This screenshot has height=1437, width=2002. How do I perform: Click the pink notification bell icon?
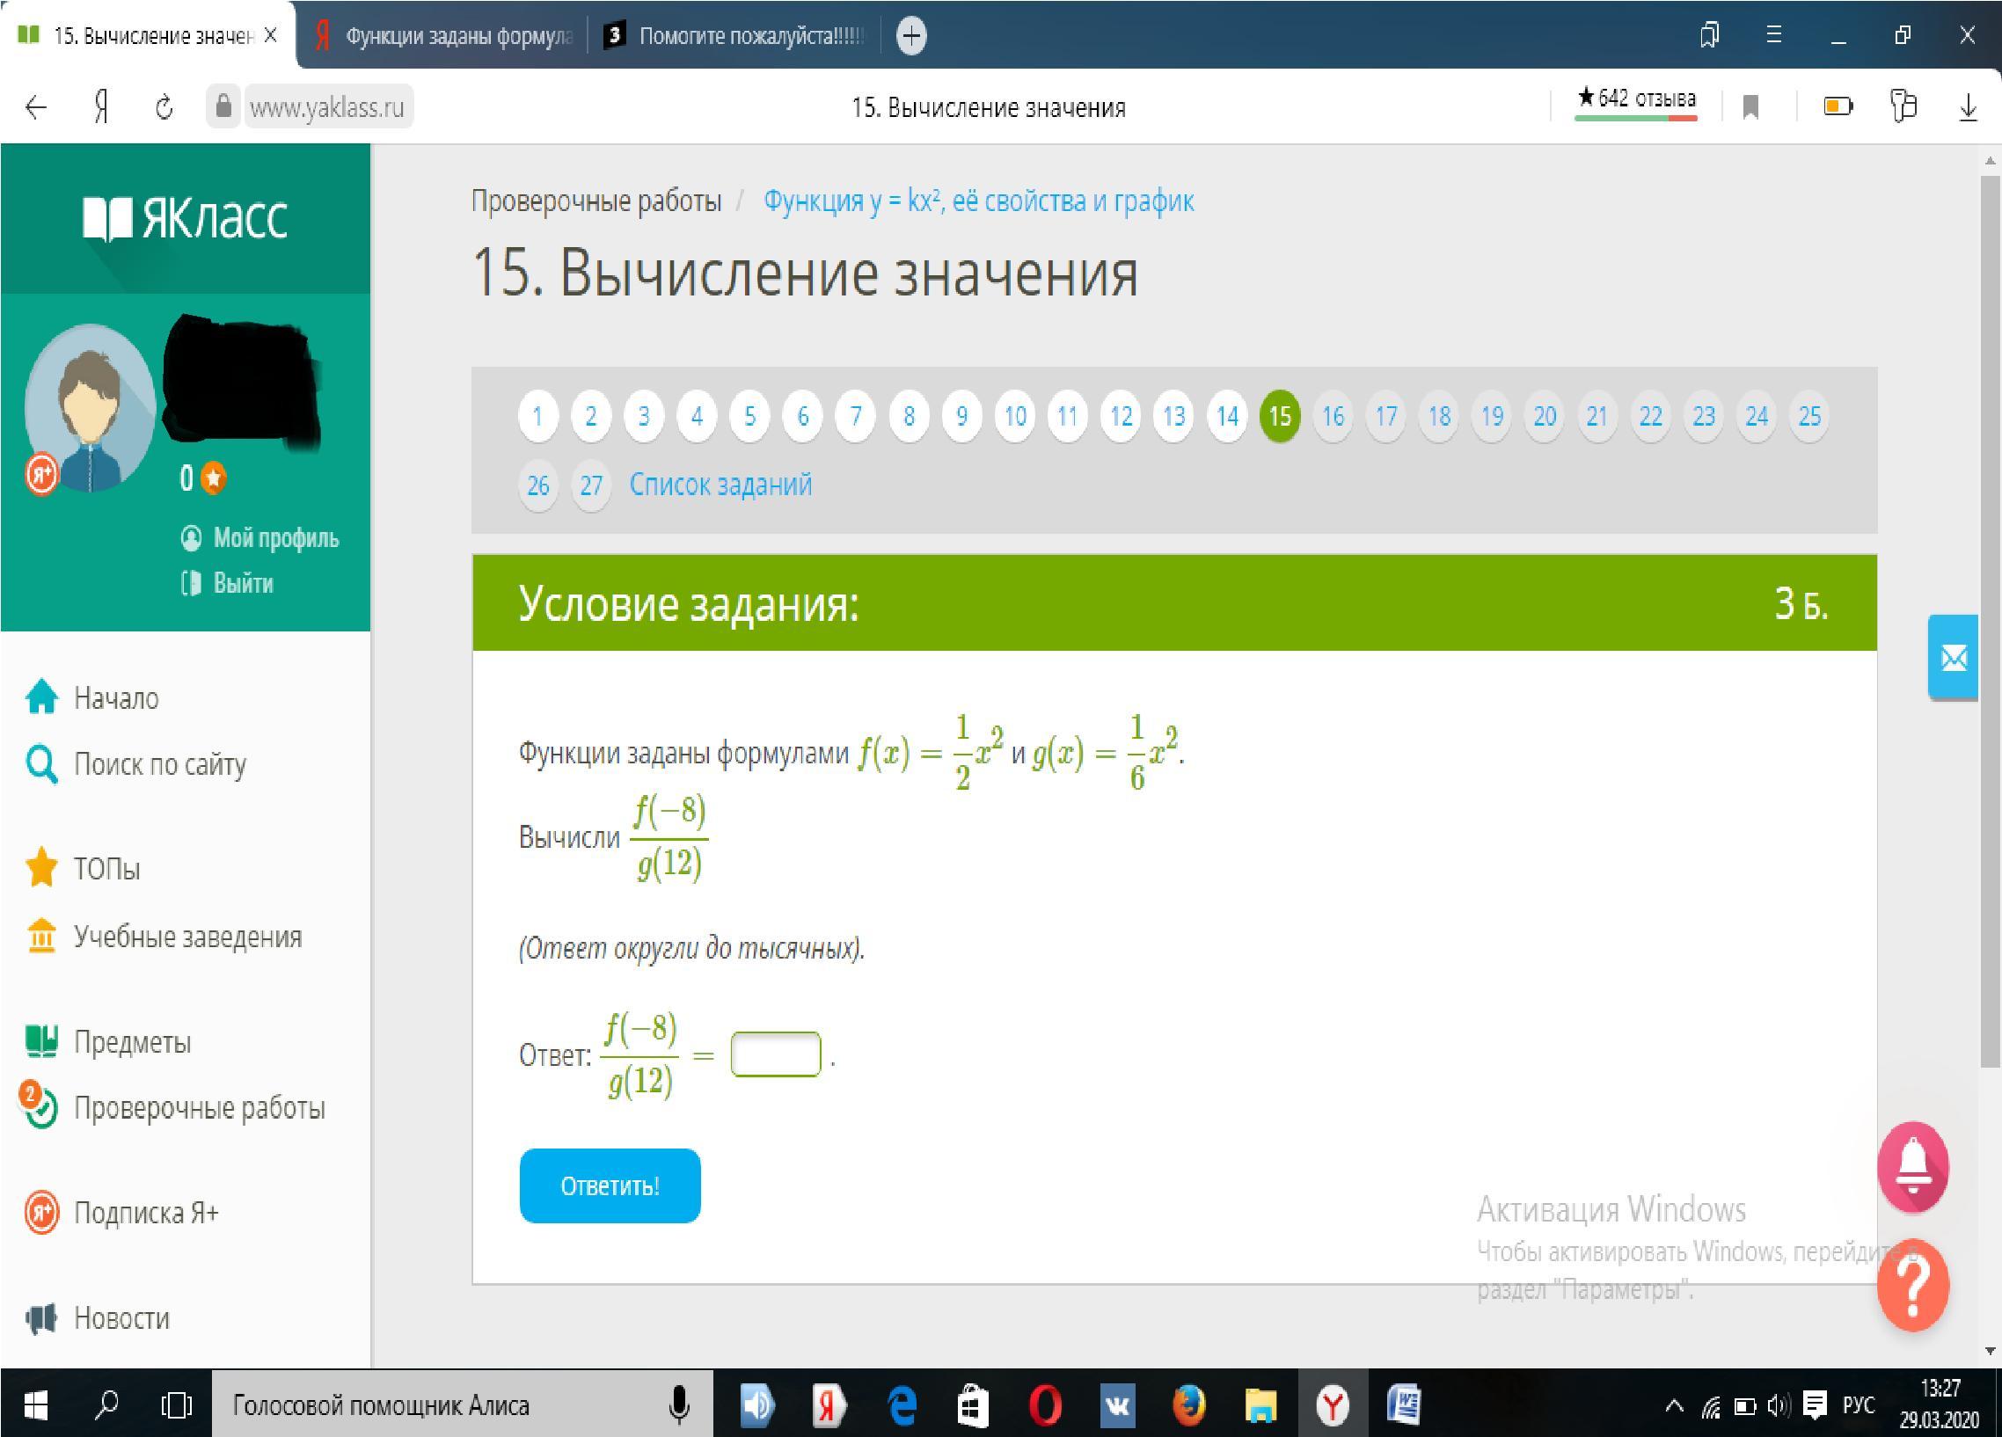(1912, 1165)
